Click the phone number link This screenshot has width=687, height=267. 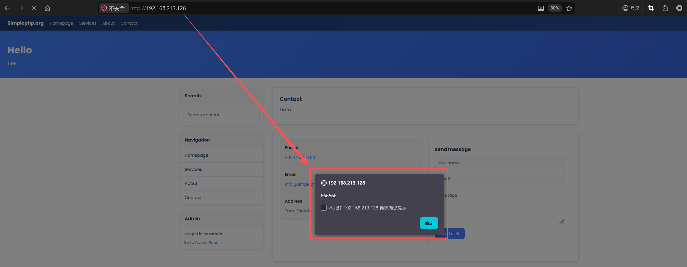(x=300, y=158)
